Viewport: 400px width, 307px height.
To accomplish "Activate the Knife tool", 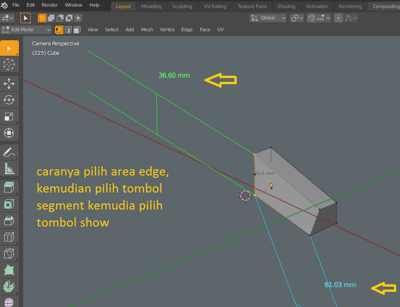I will click(x=9, y=254).
